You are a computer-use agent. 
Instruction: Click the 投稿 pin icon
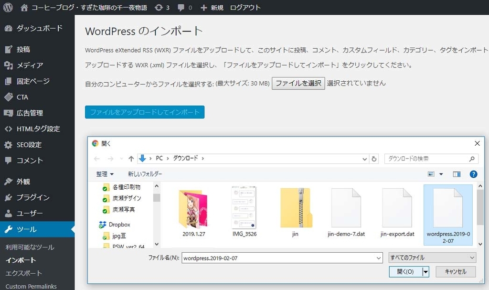9,49
